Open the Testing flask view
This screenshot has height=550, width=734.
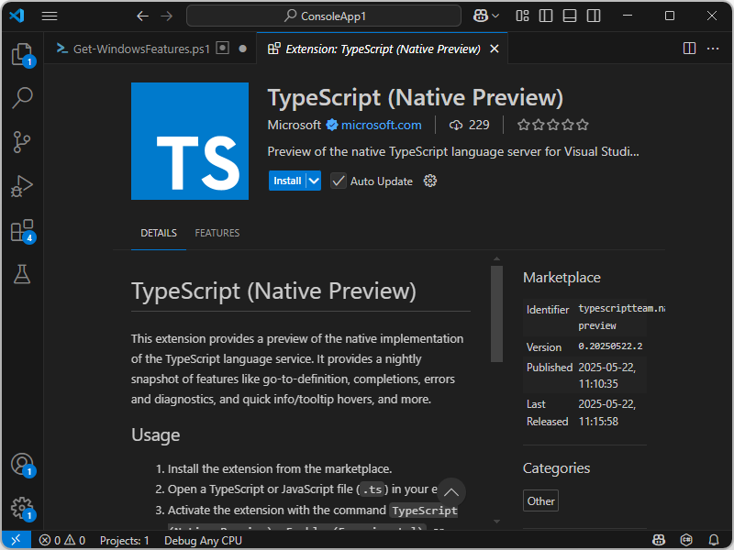[22, 274]
